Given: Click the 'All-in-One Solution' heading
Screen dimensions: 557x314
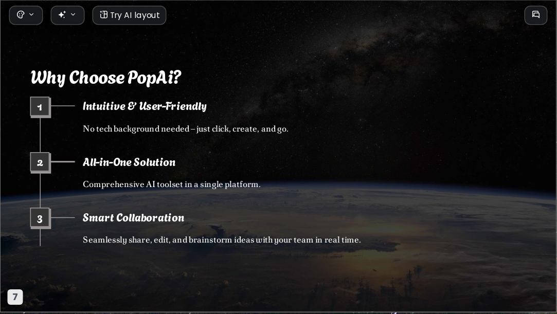Looking at the screenshot, I should [x=129, y=162].
